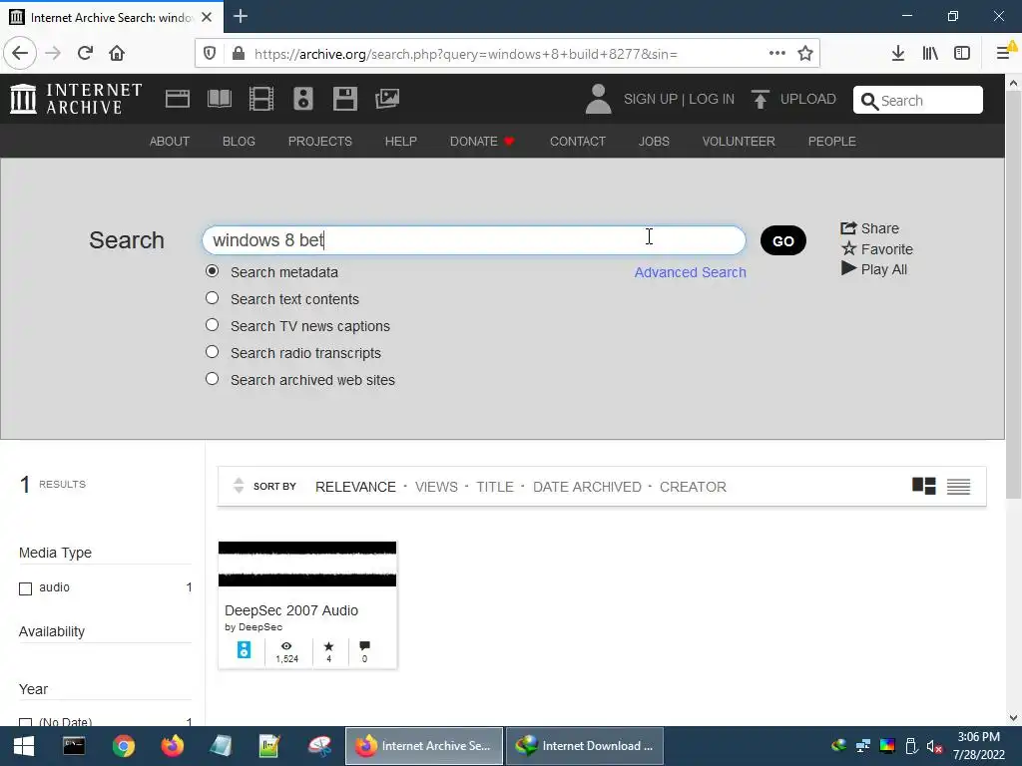Open the Audio (speaker) section icon

[x=303, y=99]
